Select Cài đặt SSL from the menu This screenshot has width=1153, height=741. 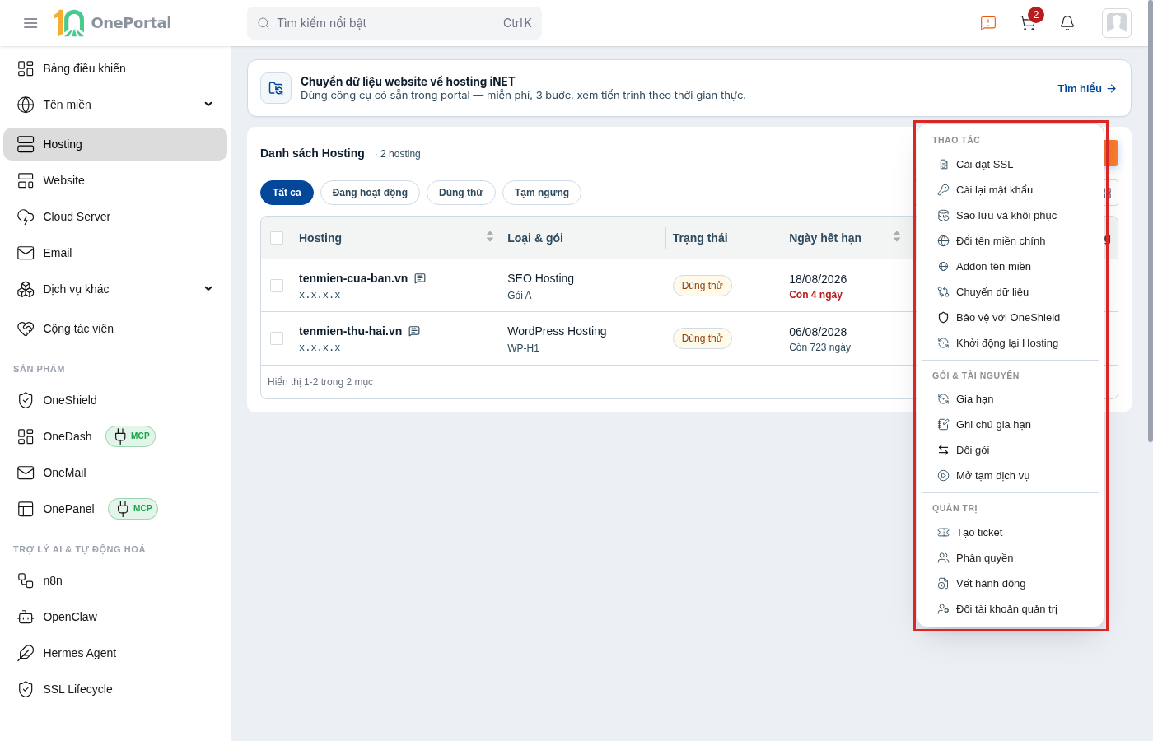pyautogui.click(x=1011, y=165)
